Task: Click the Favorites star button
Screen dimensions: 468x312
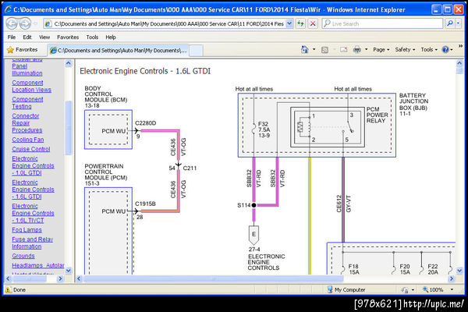Action: click(23, 50)
